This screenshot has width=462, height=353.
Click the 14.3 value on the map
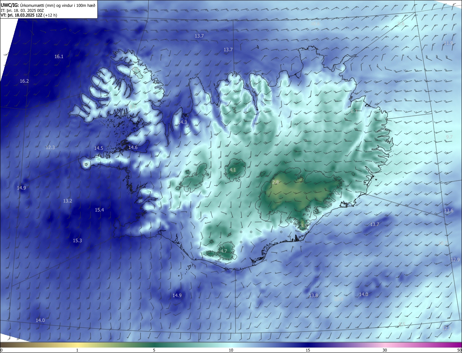(x=183, y=122)
